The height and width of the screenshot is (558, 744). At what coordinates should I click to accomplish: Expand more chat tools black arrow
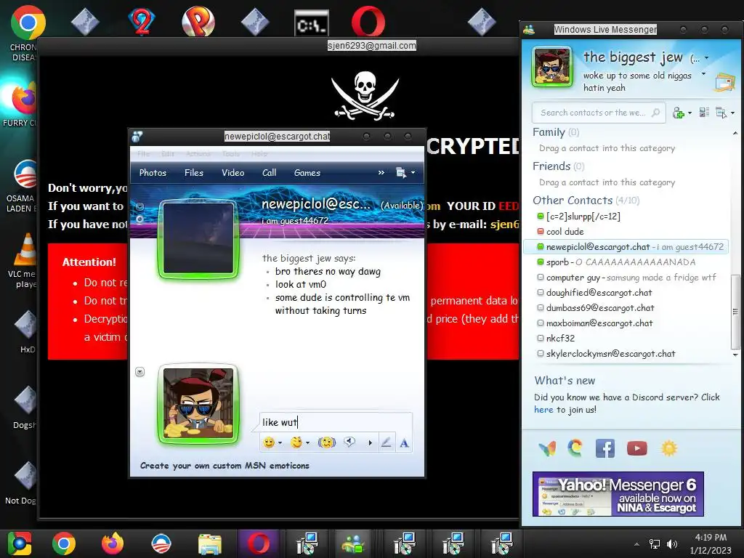tap(370, 443)
